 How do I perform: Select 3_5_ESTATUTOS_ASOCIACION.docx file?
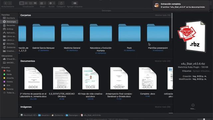[62, 78]
